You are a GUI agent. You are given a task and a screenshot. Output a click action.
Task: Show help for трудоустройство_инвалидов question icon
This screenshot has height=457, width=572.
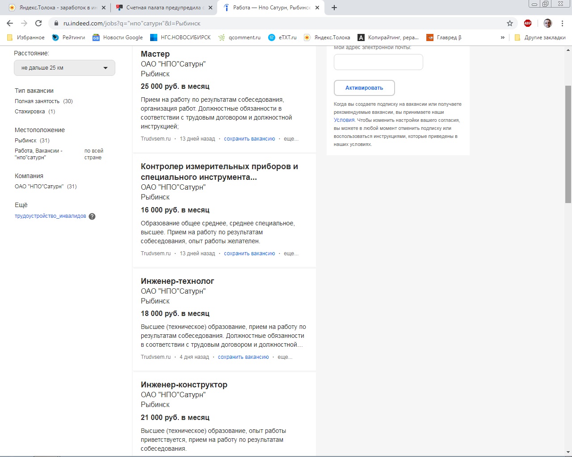(x=92, y=216)
